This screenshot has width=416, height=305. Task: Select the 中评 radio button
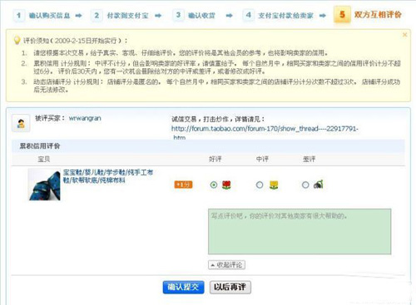pos(260,184)
